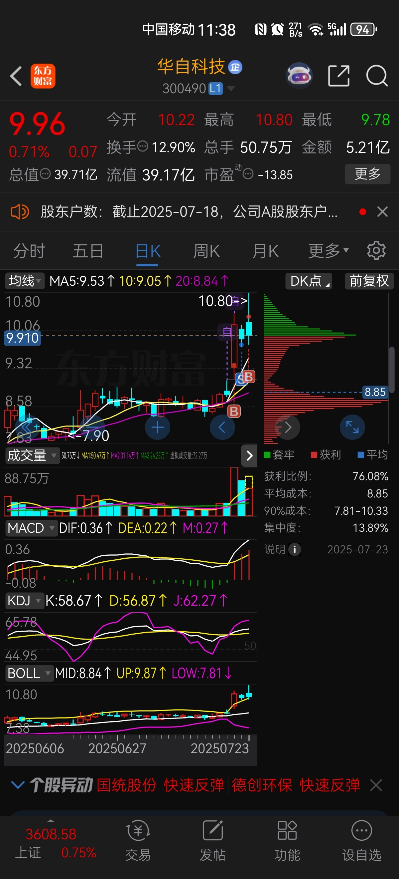Tap the 总值 info icon
The width and height of the screenshot is (399, 879).
(x=45, y=174)
